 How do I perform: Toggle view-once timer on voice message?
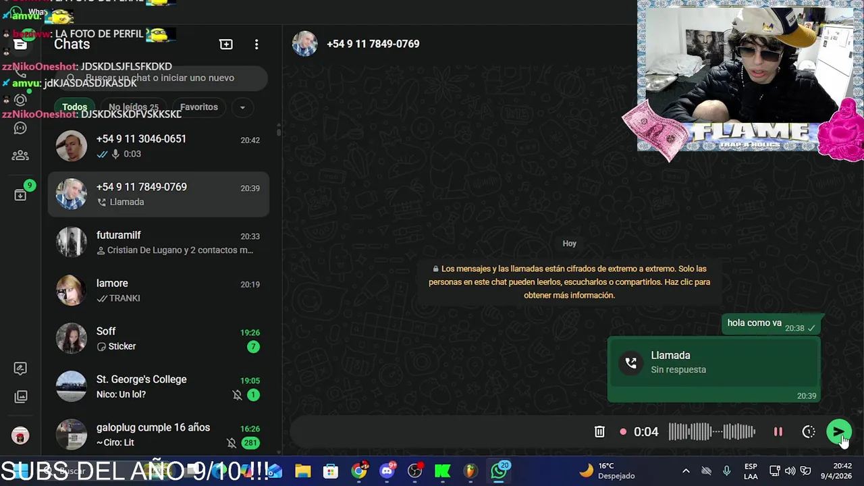point(809,432)
